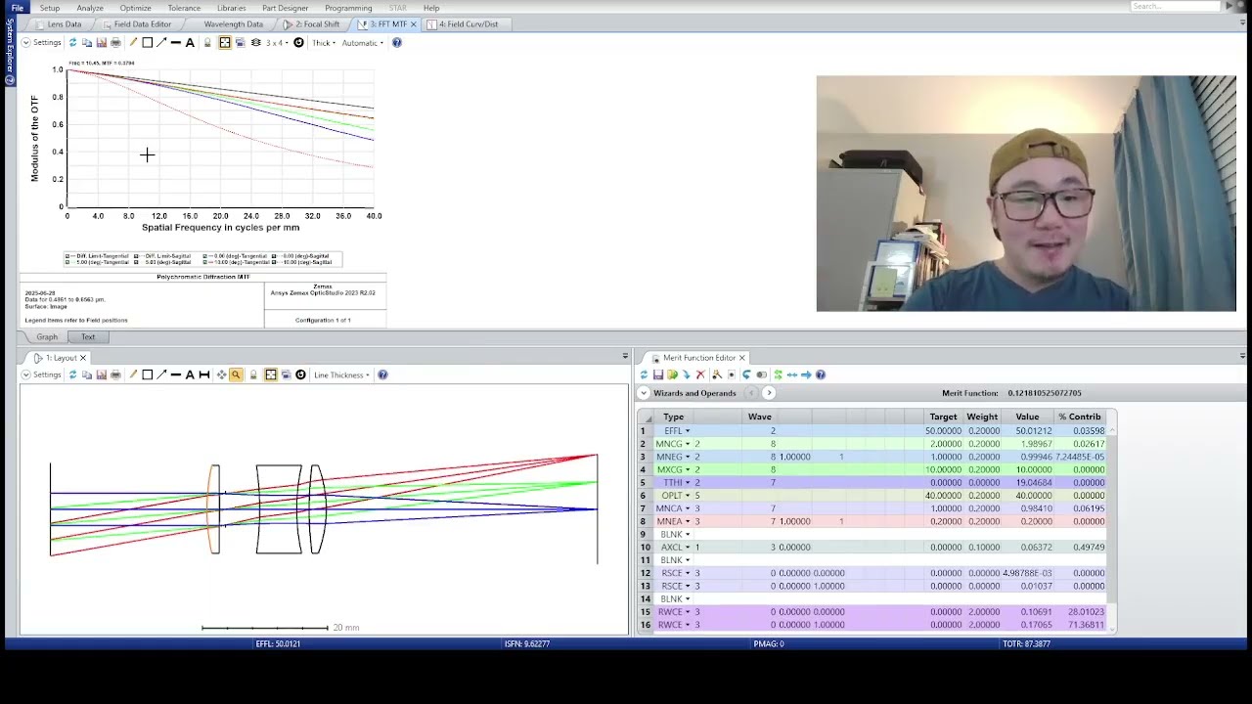Select line annotation tool in FFT MTF
The width and height of the screenshot is (1252, 704).
(x=176, y=43)
